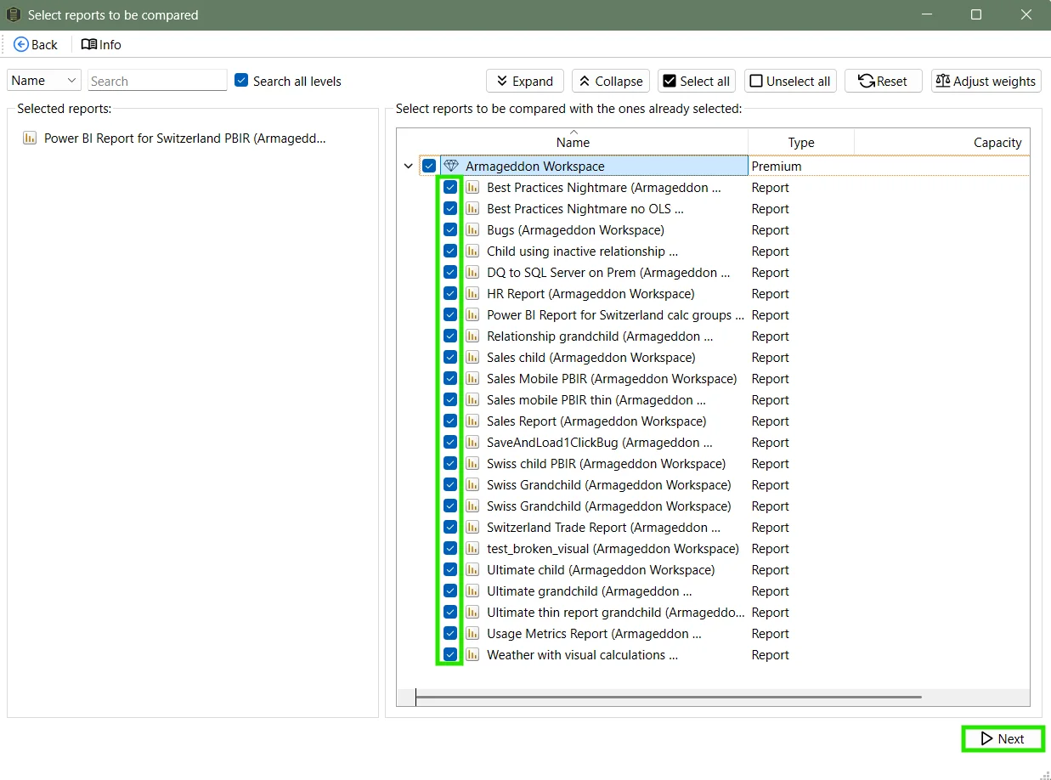Uncheck the HR Report checkbox

click(x=450, y=294)
